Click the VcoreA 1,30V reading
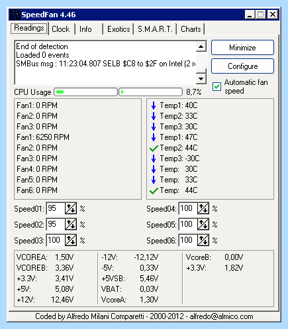The image size is (288, 329). click(x=130, y=300)
